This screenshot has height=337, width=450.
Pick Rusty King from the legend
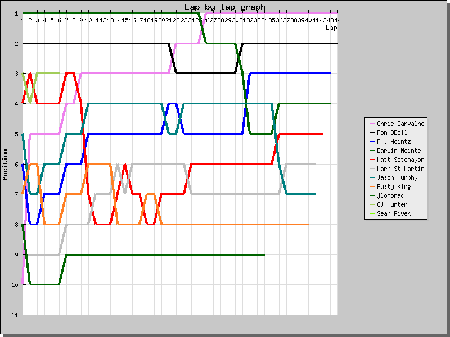point(393,186)
